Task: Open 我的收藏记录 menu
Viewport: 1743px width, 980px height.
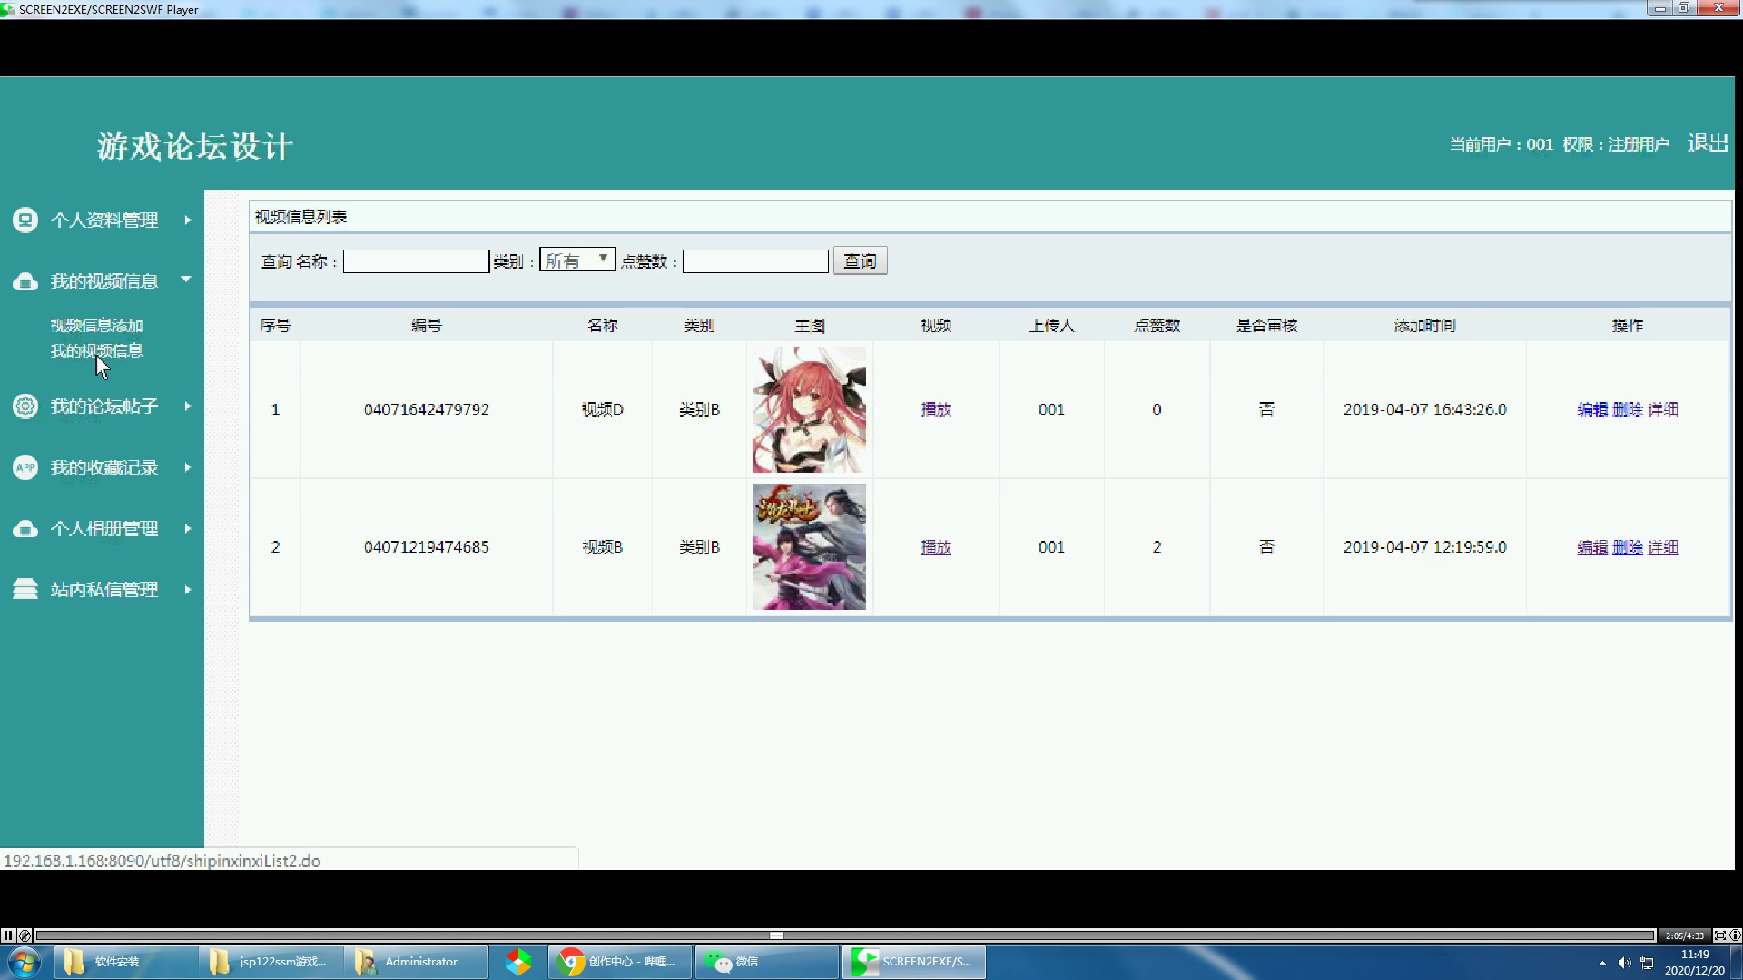Action: [x=103, y=467]
